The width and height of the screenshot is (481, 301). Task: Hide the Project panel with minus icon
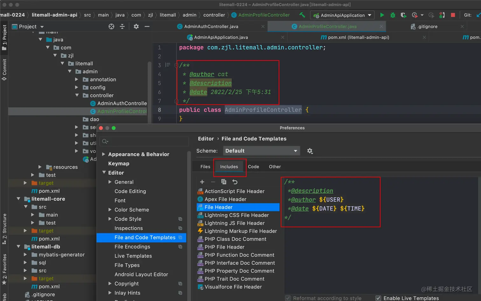click(147, 26)
